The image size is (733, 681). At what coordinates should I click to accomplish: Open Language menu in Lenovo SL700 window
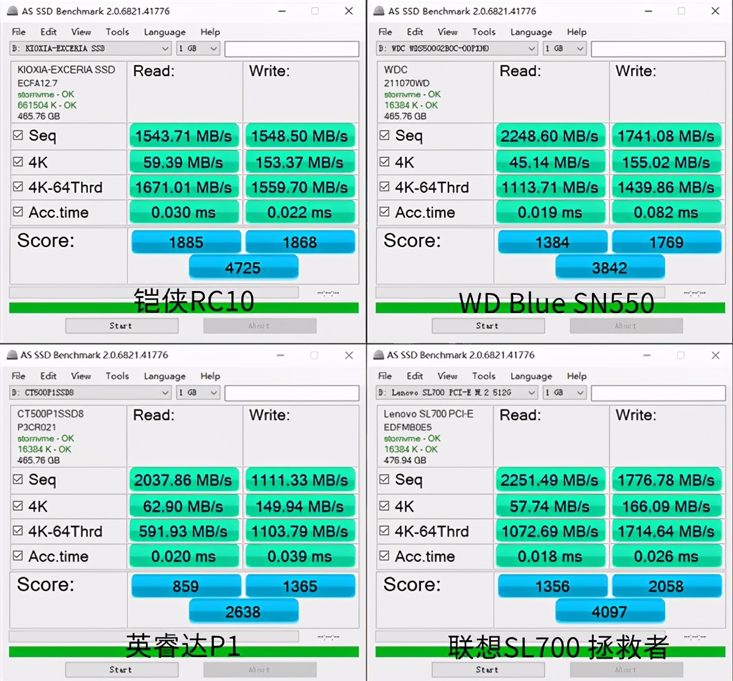[531, 376]
